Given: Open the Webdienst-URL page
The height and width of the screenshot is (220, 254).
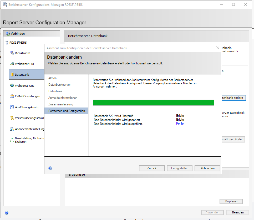Looking at the screenshot, I should [25, 64].
